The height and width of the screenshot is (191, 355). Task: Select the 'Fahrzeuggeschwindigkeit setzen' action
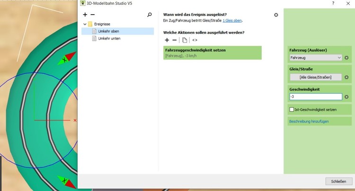tap(213, 53)
